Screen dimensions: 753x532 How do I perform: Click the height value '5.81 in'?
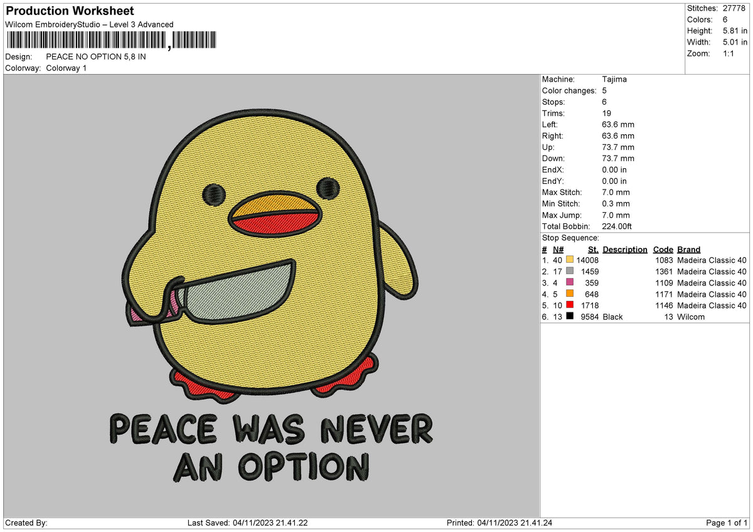[735, 31]
